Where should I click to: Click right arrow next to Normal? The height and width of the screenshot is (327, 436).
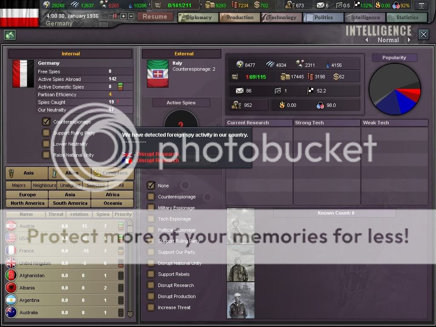pyautogui.click(x=409, y=40)
